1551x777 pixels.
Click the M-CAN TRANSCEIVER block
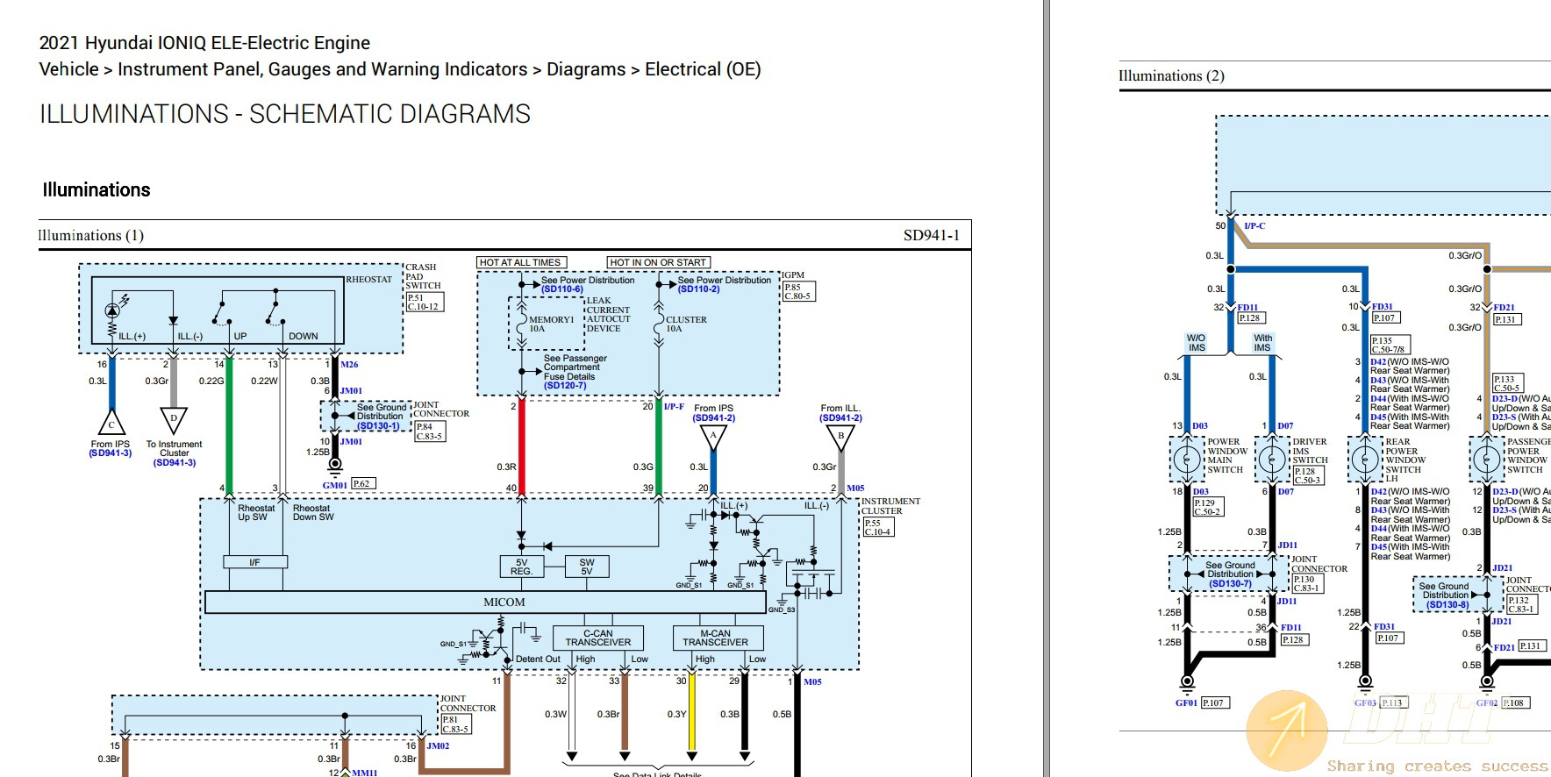(716, 638)
